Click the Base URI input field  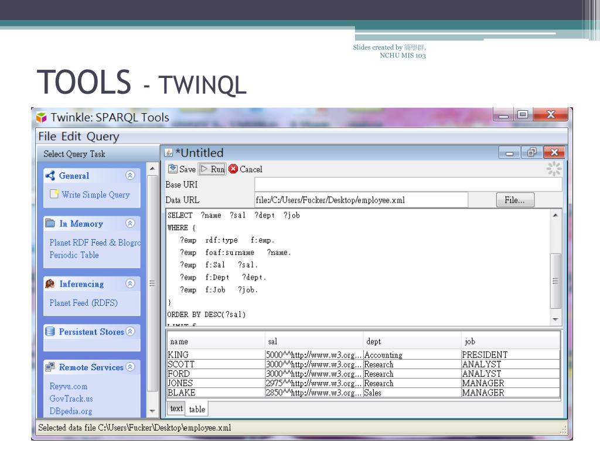(x=408, y=185)
